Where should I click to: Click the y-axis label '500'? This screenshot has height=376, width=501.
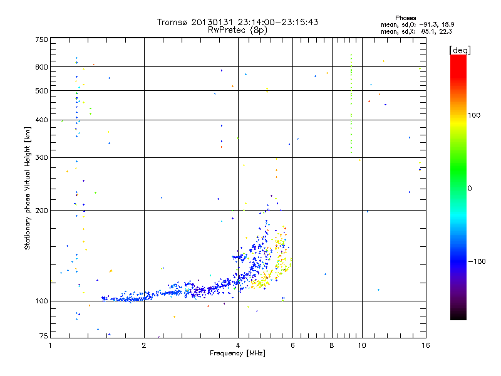pos(41,91)
